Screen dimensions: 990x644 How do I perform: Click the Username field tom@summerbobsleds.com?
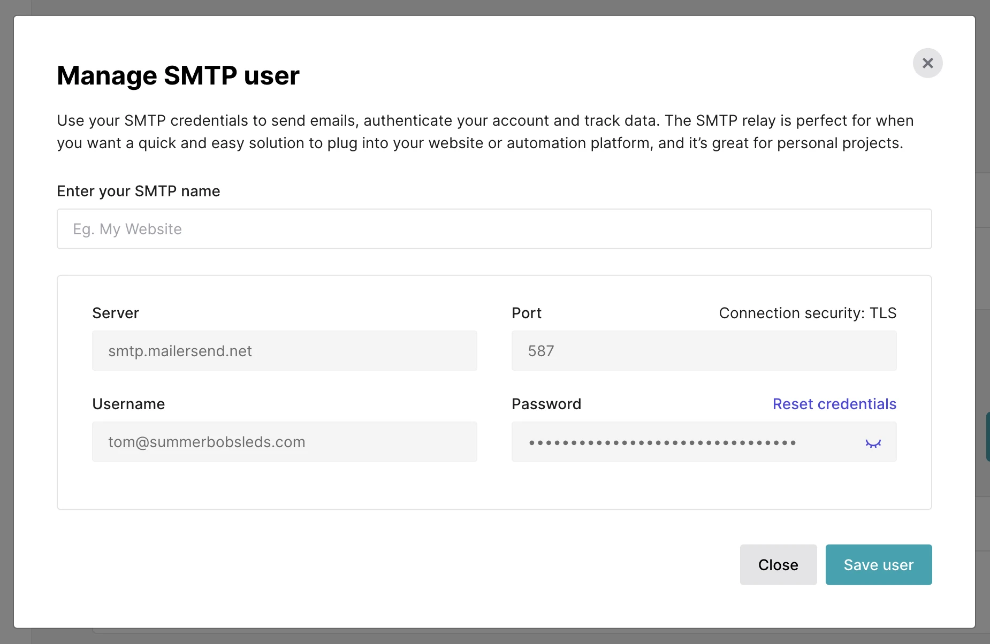[284, 442]
